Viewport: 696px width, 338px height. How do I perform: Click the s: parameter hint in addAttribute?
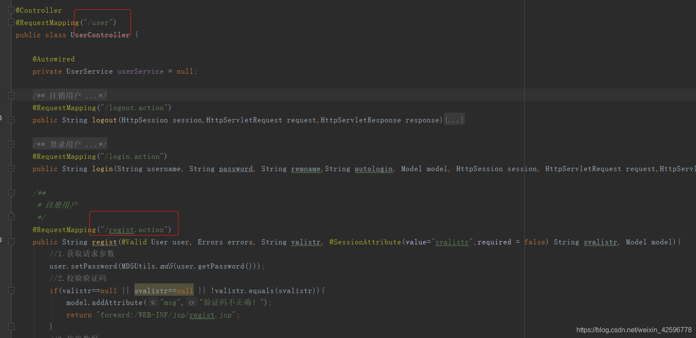tap(153, 302)
